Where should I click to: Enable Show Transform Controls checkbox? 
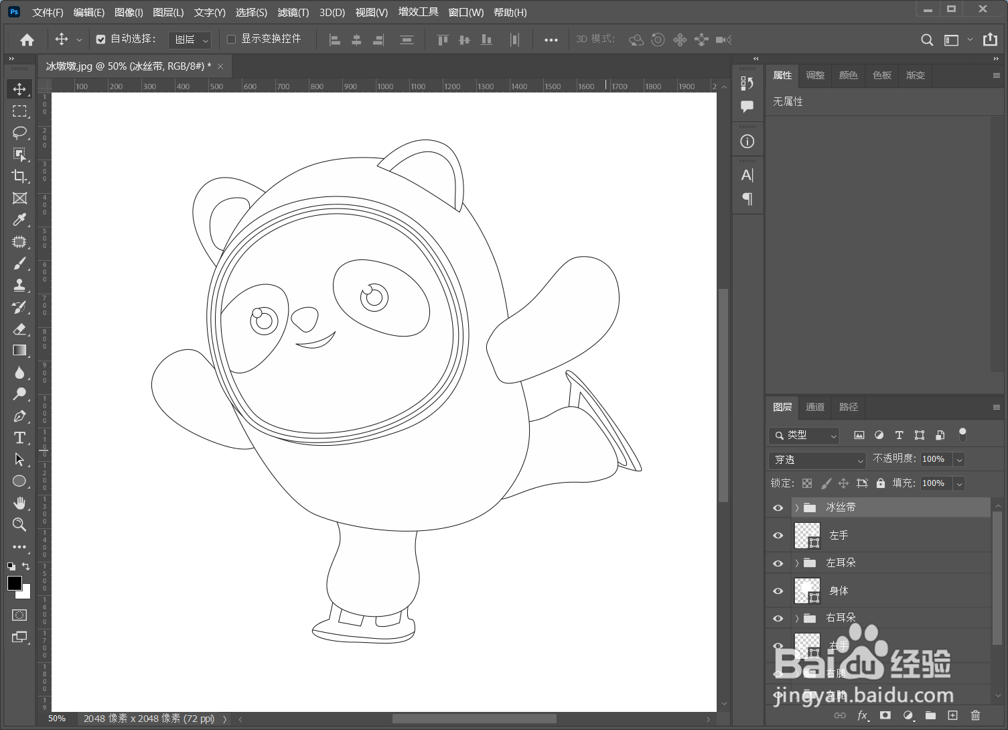click(231, 40)
